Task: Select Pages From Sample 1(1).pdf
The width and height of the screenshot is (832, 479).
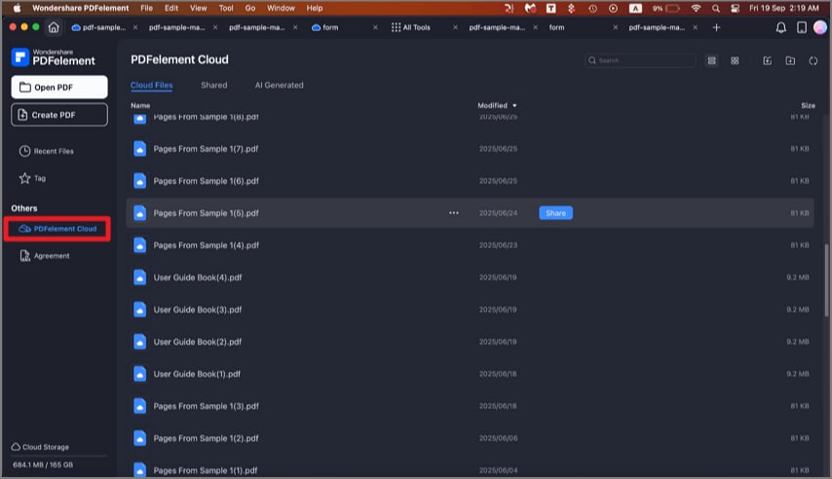Action: 470,469
